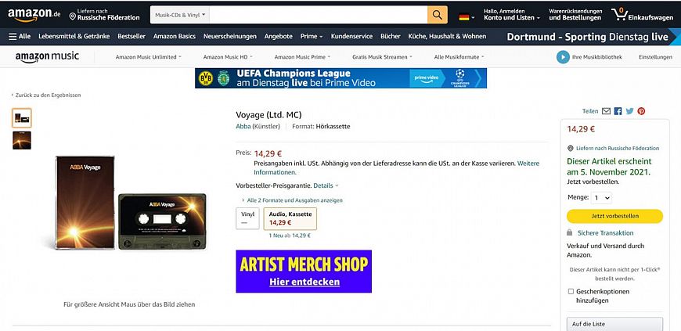Click Jetzt vorbestellen button
681x331 pixels.
[x=614, y=216]
